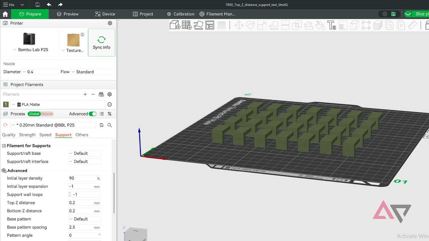Select the Lay on face tool
Image resolution: width=429 pixels, height=241 pixels.
pos(274,25)
